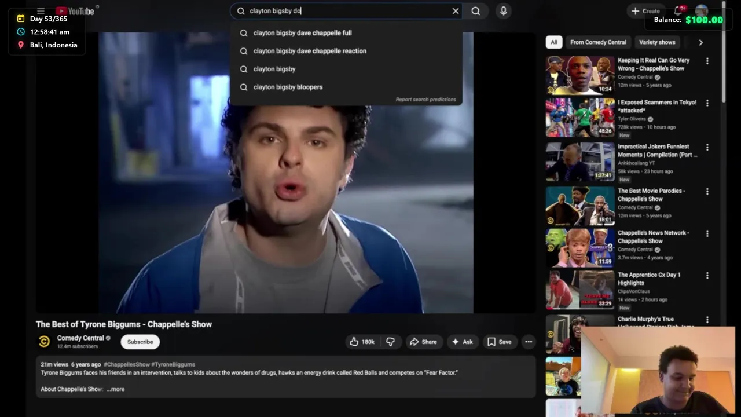Open more actions ellipsis under video
Screen dimensions: 741x417
coord(529,342)
